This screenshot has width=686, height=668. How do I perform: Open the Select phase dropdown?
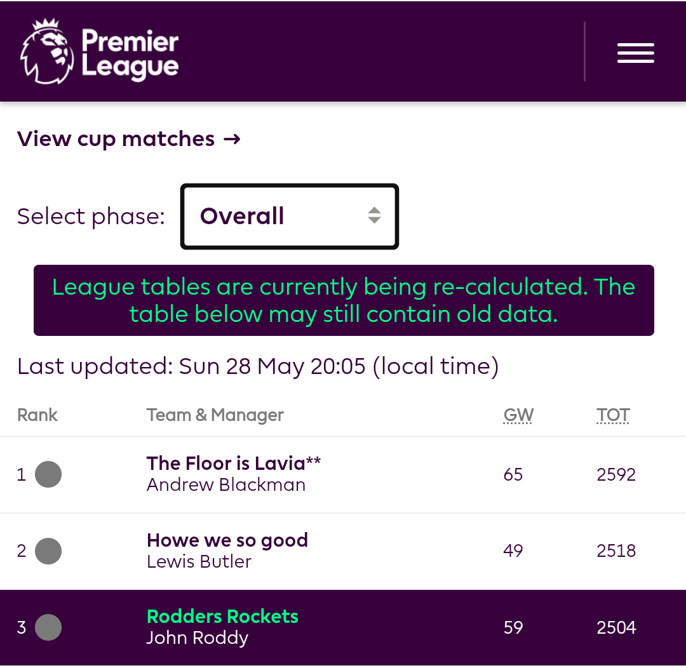tap(290, 217)
